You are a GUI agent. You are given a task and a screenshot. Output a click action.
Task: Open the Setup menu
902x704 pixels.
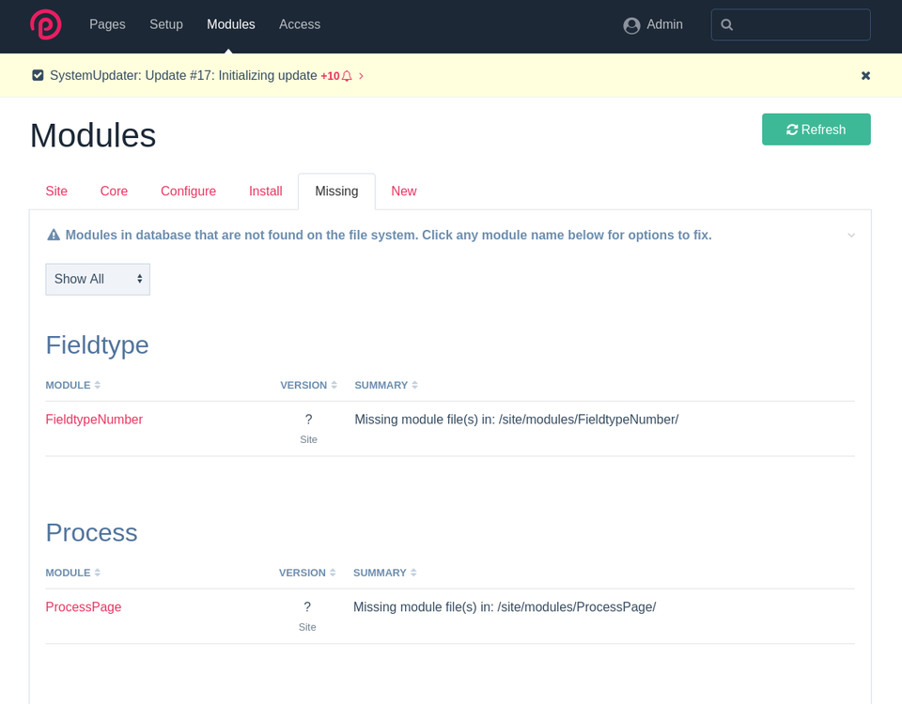tap(166, 24)
